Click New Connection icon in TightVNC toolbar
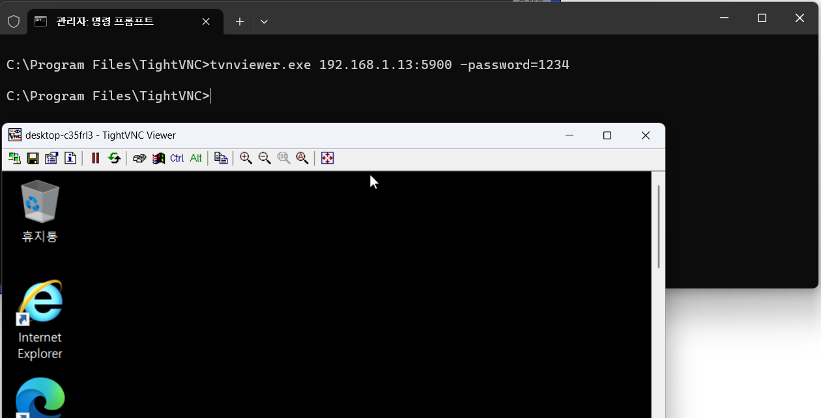 click(14, 158)
